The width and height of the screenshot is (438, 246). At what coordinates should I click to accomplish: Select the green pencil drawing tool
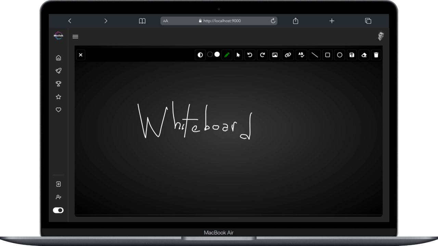tap(227, 55)
